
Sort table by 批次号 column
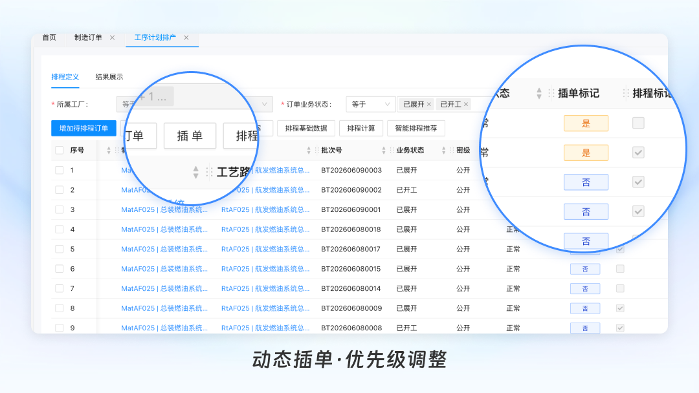384,151
